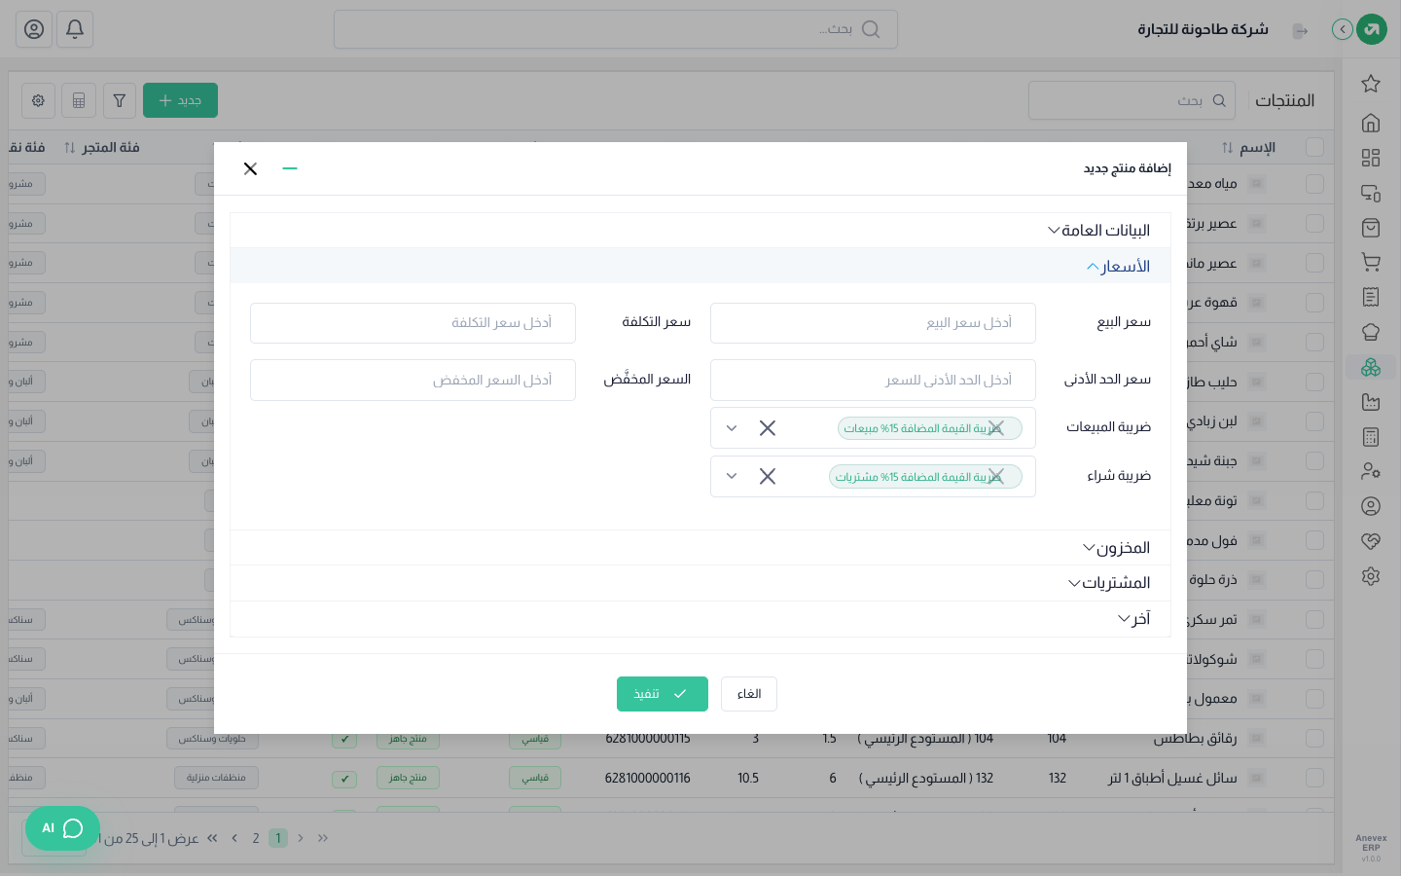Viewport: 1401px width, 876px height.
Task: Open the shopping bag sales icon in sidebar
Action: [1371, 228]
